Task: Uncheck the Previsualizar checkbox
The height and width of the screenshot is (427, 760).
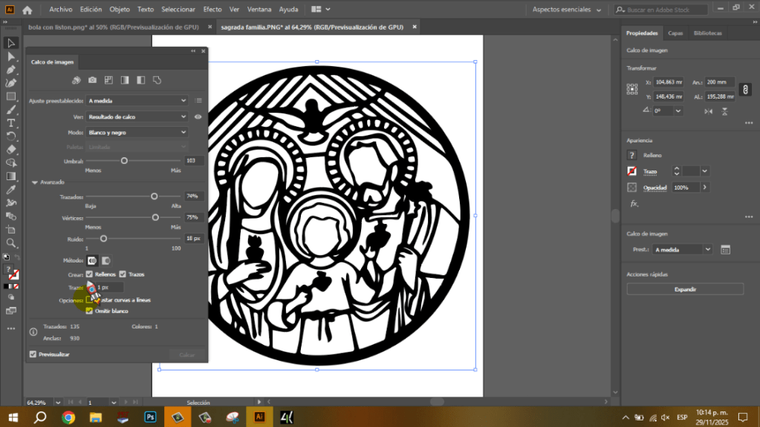Action: pos(32,354)
